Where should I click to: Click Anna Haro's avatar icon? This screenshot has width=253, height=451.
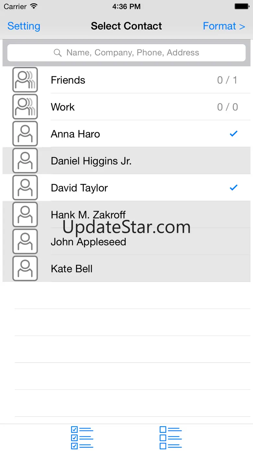pos(25,134)
